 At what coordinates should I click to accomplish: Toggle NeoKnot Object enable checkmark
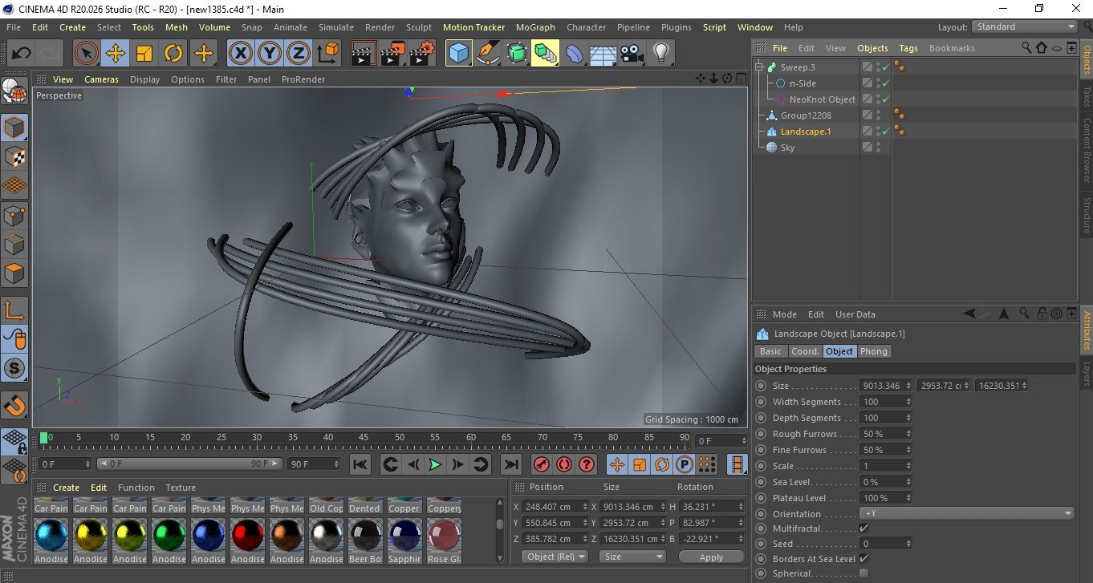coord(886,99)
